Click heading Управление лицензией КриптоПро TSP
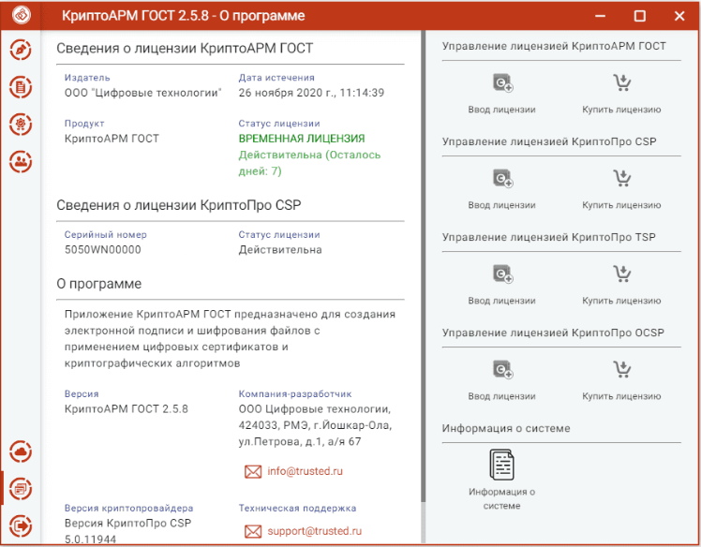Viewport: 701px width, 547px height. [549, 237]
